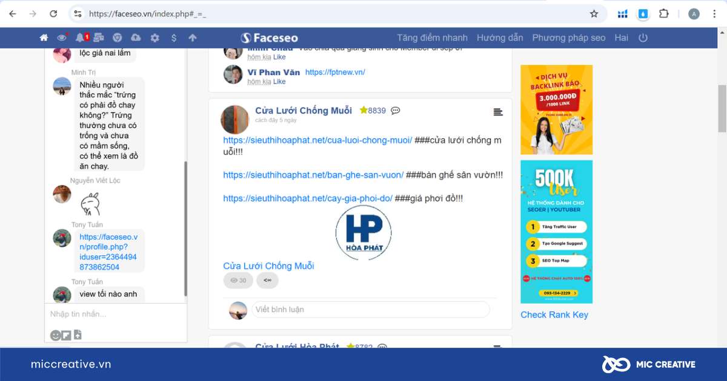Go to Faceseo home via house icon
This screenshot has width=727, height=381.
point(44,37)
